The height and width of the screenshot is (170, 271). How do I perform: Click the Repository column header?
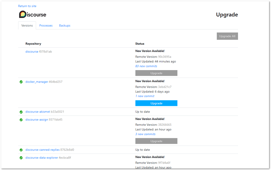click(x=33, y=43)
